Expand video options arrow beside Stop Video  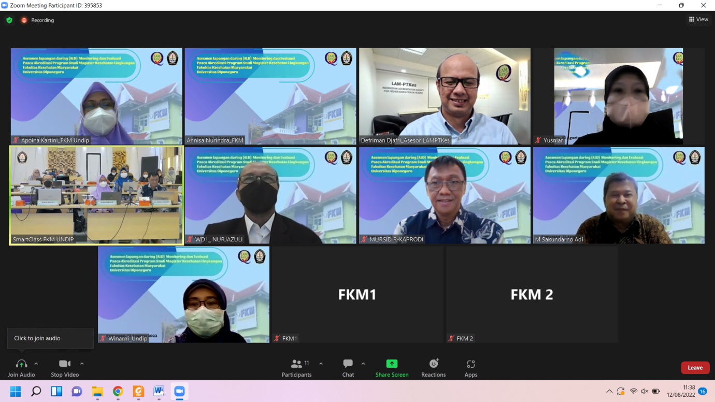pos(82,364)
